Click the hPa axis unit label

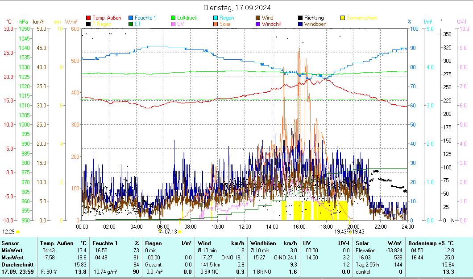24,21
